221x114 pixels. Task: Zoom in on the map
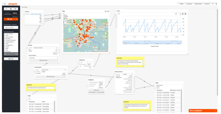coord(65,21)
